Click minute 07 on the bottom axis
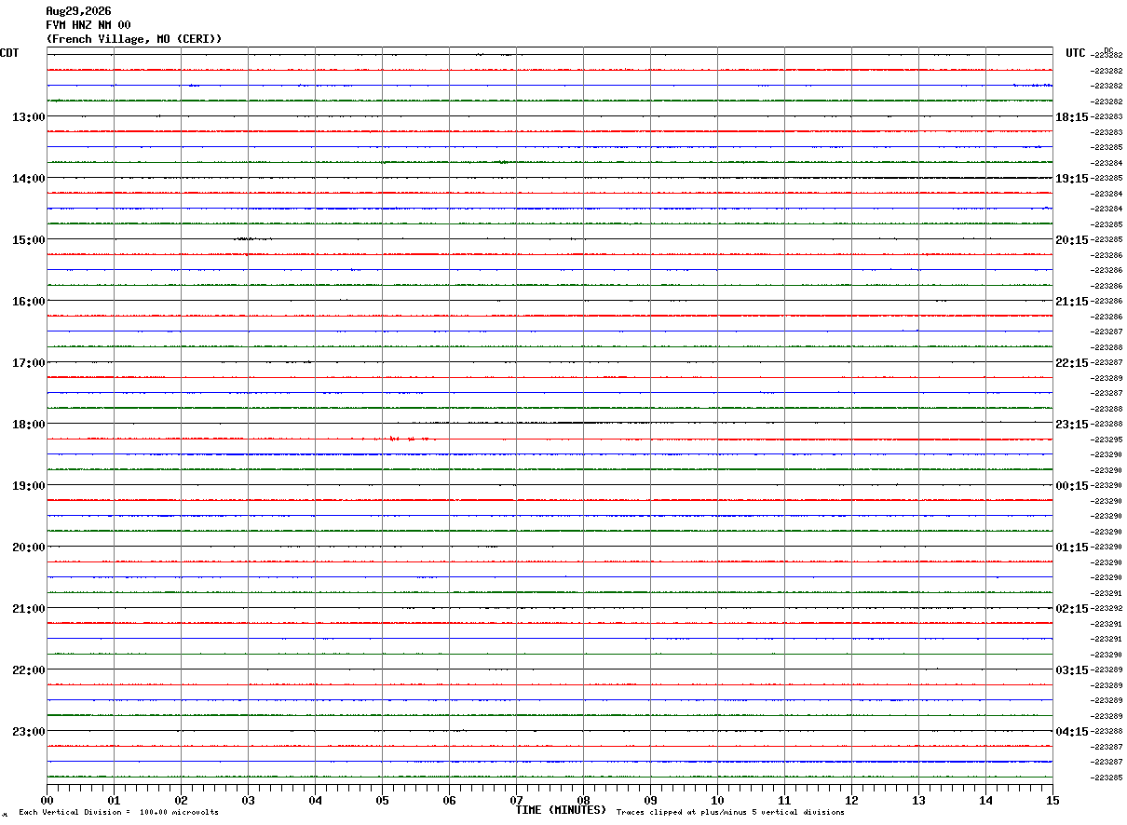The width and height of the screenshot is (1127, 825). (x=516, y=800)
